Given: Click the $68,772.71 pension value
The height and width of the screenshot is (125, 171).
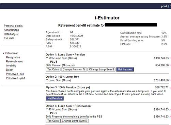Looking at the screenshot, I should coord(162,87).
